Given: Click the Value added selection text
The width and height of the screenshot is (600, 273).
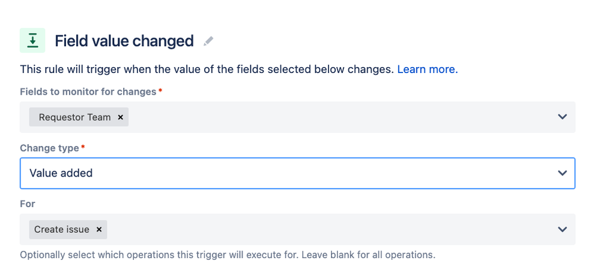Looking at the screenshot, I should click(61, 173).
